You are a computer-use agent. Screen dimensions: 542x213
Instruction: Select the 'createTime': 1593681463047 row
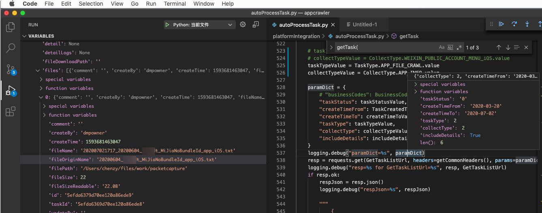pyautogui.click(x=143, y=142)
